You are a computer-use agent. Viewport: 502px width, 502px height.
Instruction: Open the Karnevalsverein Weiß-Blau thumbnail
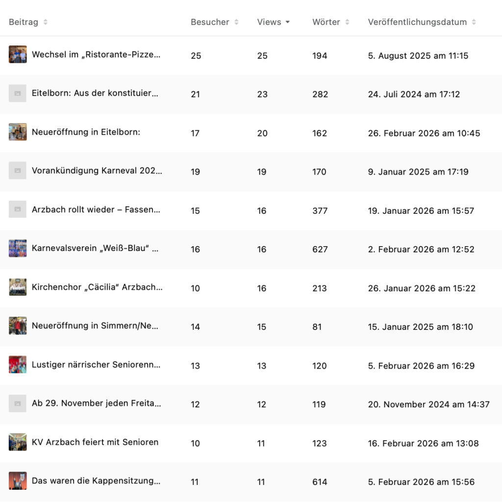[x=18, y=248]
